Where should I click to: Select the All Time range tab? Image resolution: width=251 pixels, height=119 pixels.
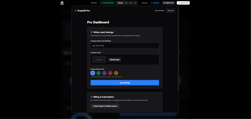point(120,3)
